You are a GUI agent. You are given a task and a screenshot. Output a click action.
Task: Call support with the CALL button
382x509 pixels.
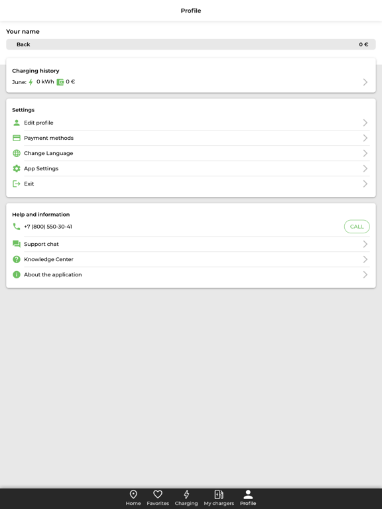point(357,227)
